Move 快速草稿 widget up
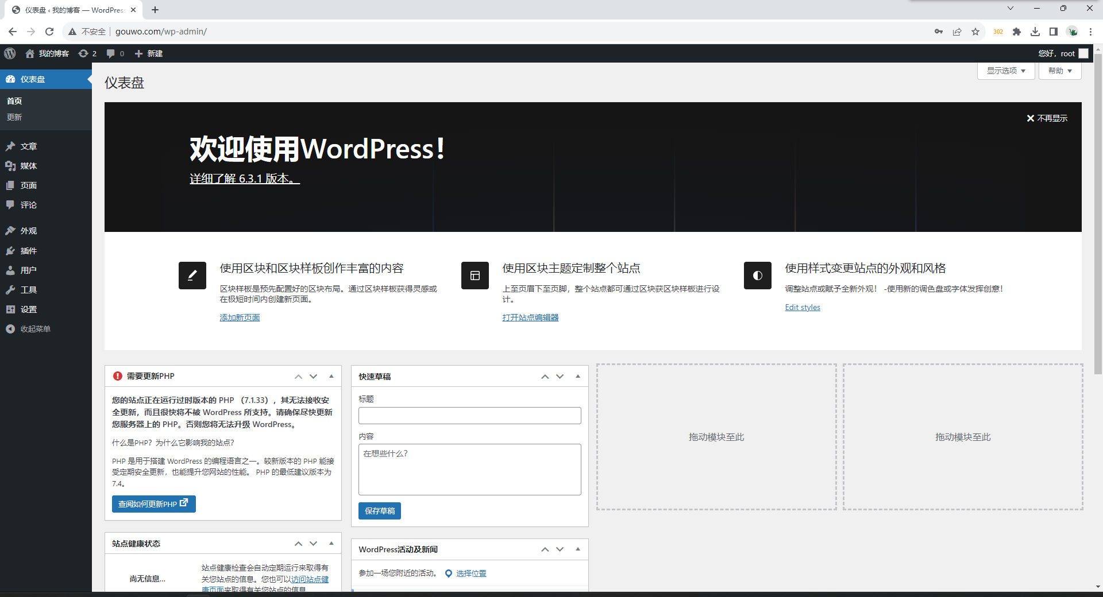Viewport: 1103px width, 597px height. click(x=545, y=377)
